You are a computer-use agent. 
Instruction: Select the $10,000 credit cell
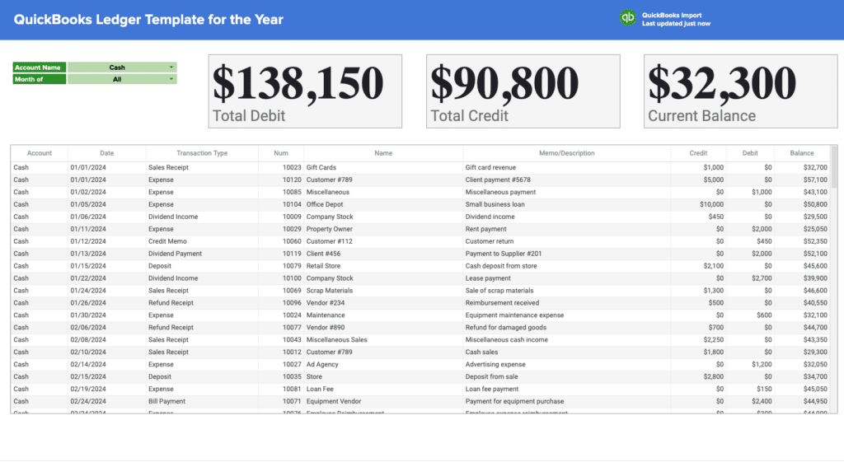(x=698, y=204)
